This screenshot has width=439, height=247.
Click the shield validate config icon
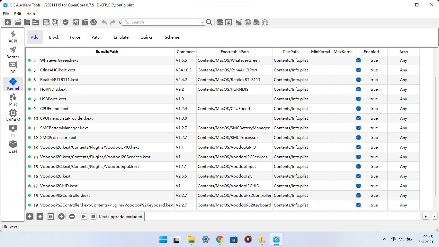click(66, 22)
